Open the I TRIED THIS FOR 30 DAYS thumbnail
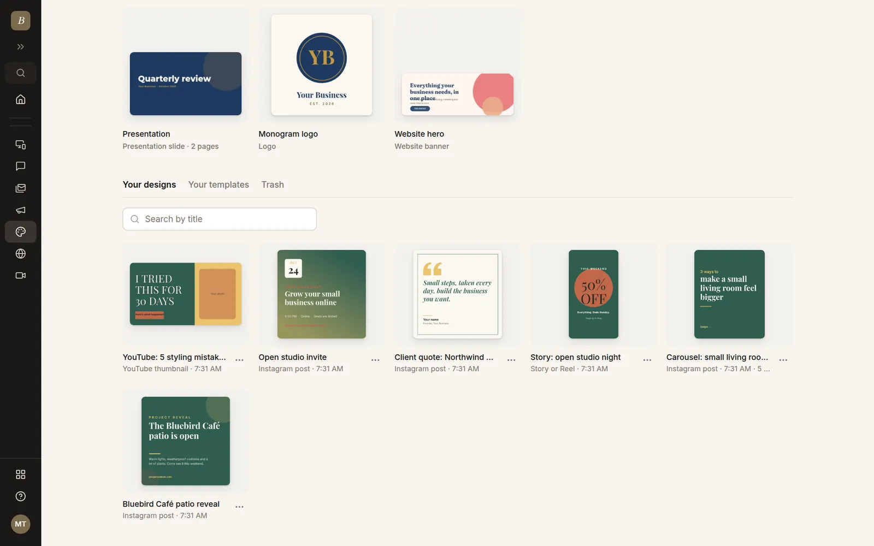 (186, 294)
